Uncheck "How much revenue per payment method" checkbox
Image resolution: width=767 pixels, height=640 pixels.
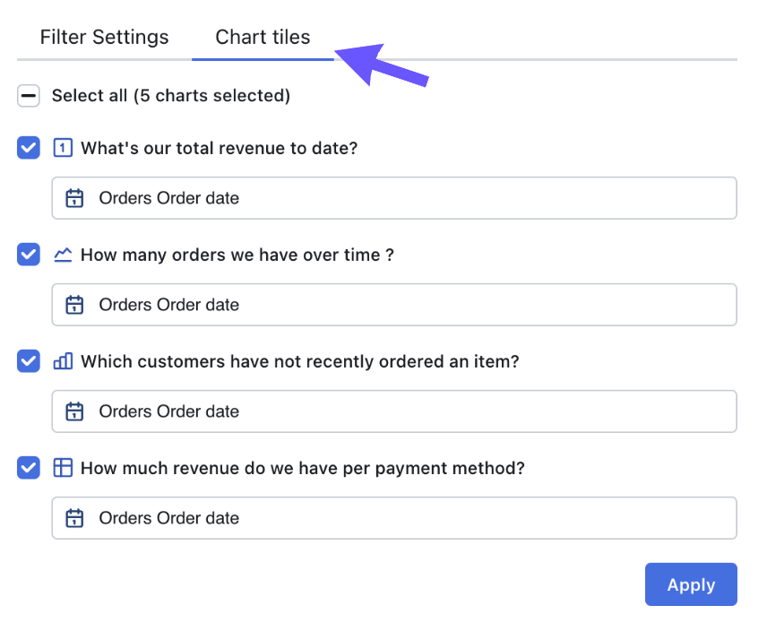pyautogui.click(x=29, y=468)
